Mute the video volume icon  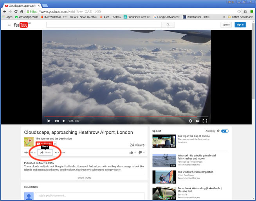click(x=64, y=121)
